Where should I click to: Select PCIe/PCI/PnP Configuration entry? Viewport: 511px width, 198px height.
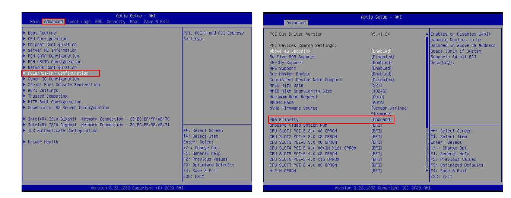point(58,73)
